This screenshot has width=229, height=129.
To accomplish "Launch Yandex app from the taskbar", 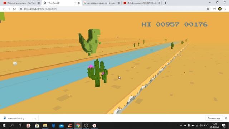I will [29, 125].
